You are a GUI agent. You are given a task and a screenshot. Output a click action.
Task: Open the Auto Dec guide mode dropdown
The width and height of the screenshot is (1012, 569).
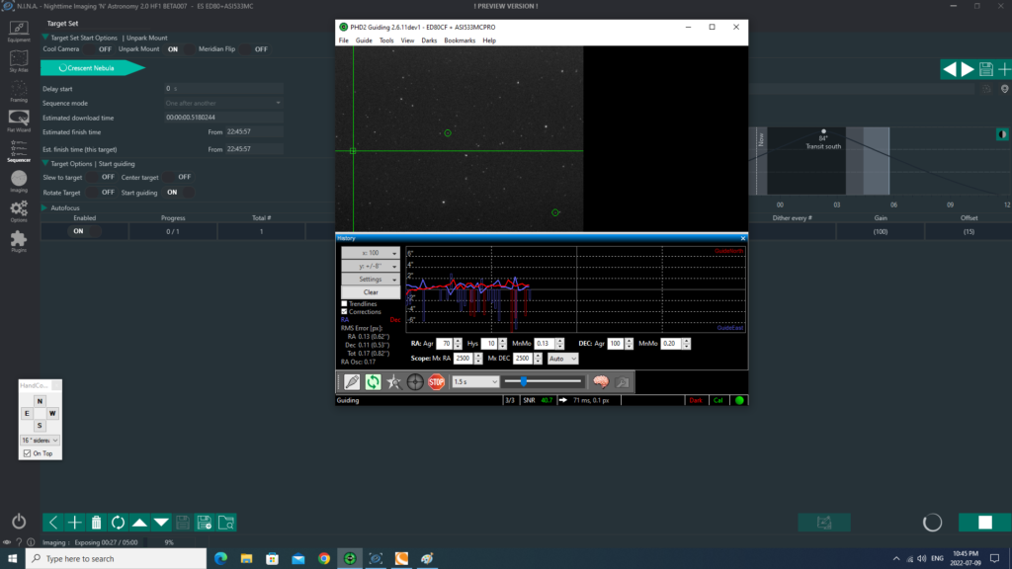click(562, 359)
